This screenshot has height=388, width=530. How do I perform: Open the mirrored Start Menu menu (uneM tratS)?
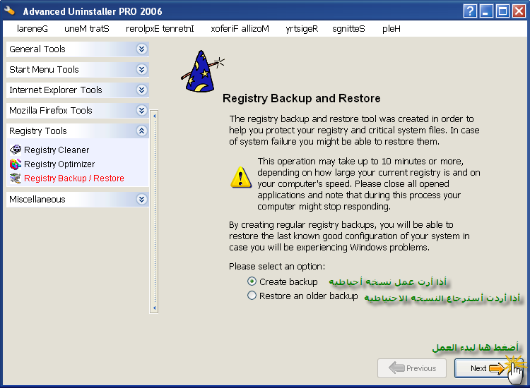[x=87, y=29]
